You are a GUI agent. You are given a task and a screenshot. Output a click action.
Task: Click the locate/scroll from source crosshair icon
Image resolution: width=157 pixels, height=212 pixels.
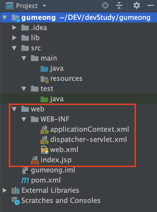tap(105, 6)
